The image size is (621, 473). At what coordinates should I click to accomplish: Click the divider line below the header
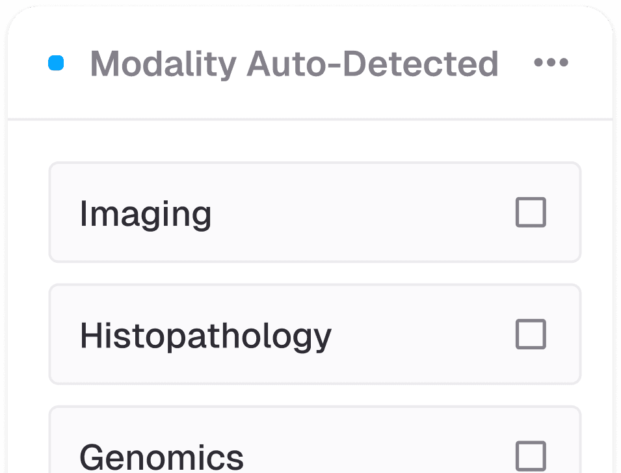pos(311,120)
